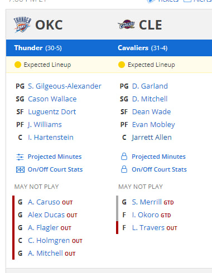Click the OKC team abbreviation header
This screenshot has height=273, width=212.
(x=49, y=25)
